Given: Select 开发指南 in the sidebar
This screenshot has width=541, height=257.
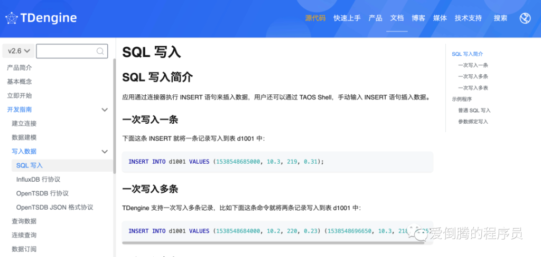Looking at the screenshot, I should tap(20, 110).
